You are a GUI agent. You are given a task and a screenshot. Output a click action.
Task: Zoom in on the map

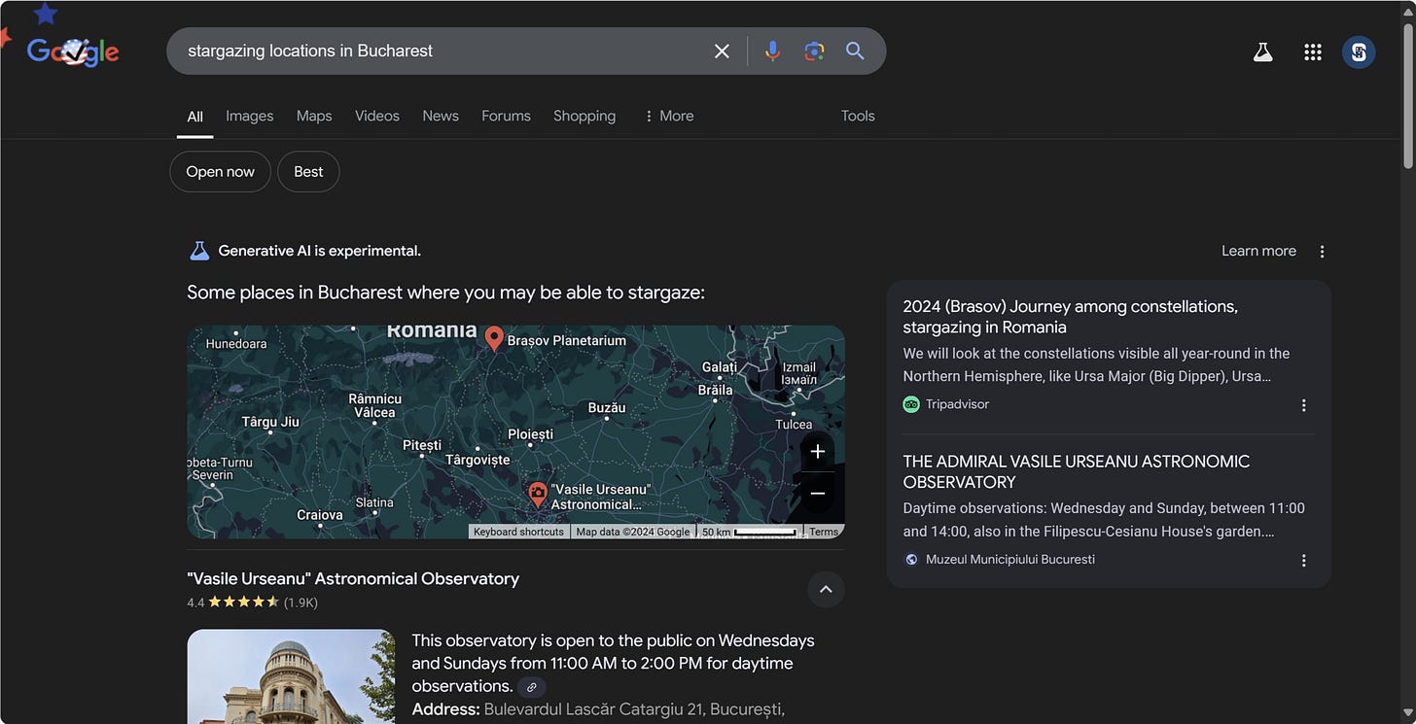818,452
